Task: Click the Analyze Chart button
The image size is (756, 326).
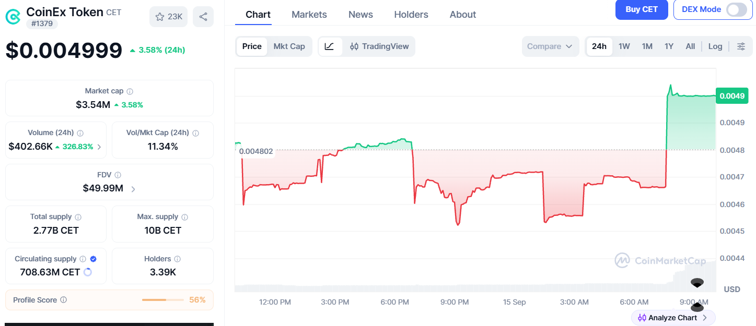Action: pyautogui.click(x=673, y=318)
